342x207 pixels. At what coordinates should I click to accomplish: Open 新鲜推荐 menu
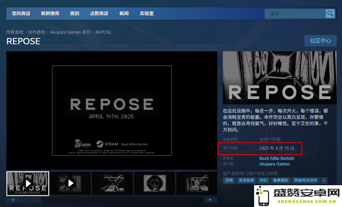(50, 13)
